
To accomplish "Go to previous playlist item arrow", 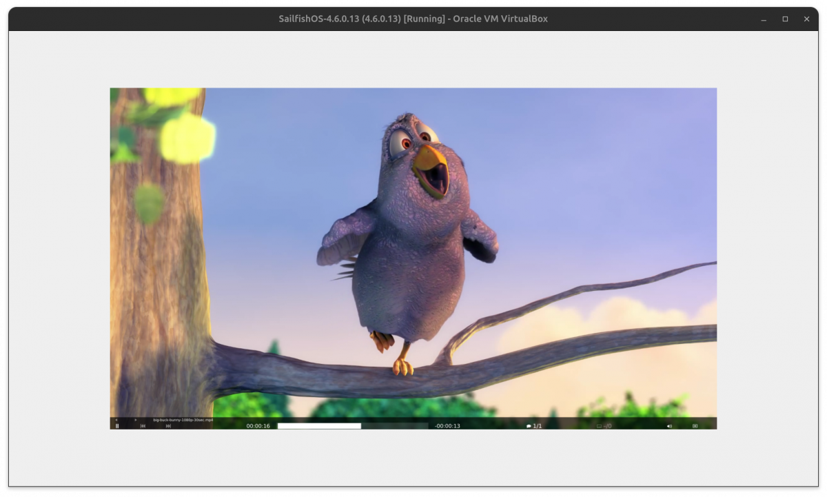I will (116, 419).
